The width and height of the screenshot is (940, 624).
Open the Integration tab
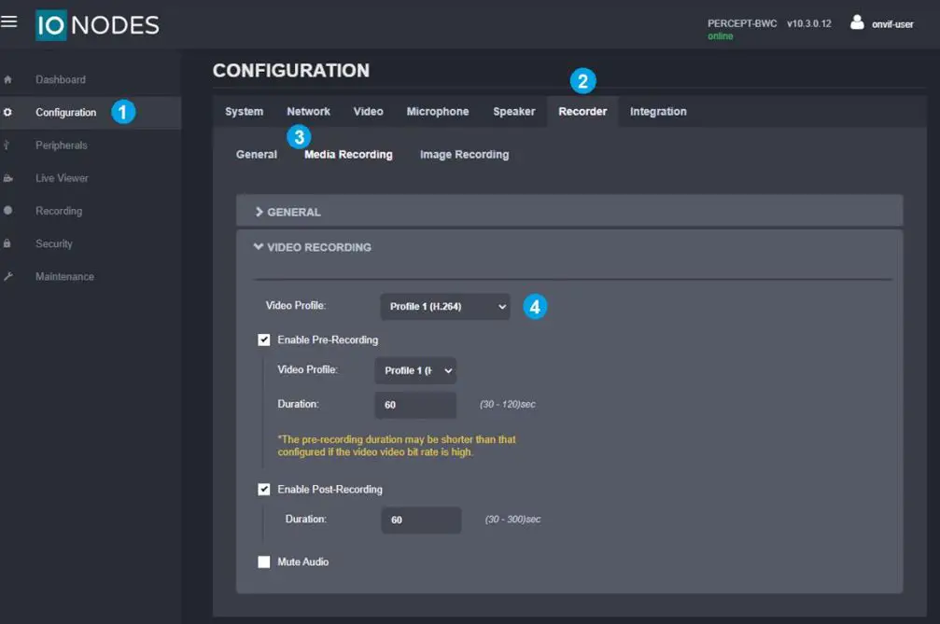coord(658,111)
